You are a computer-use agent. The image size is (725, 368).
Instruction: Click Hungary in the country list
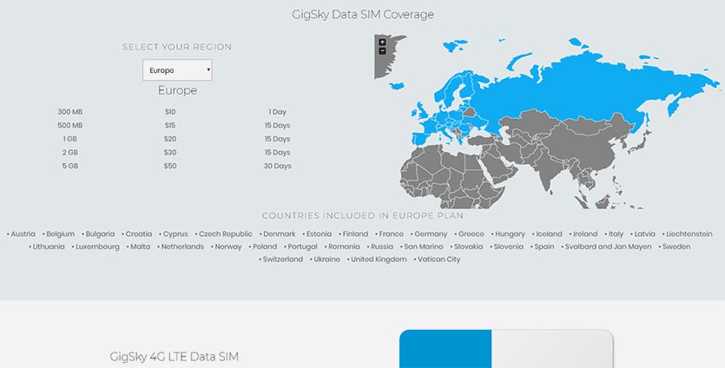510,234
